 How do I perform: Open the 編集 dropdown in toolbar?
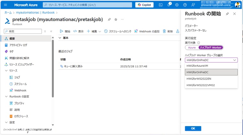pos(94,31)
